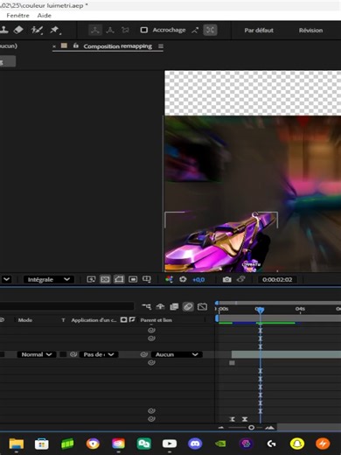Open Discord from taskbar

click(195, 444)
